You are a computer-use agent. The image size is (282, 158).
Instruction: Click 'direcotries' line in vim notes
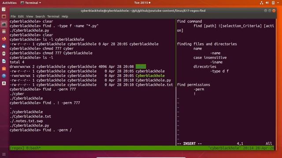point(204,67)
